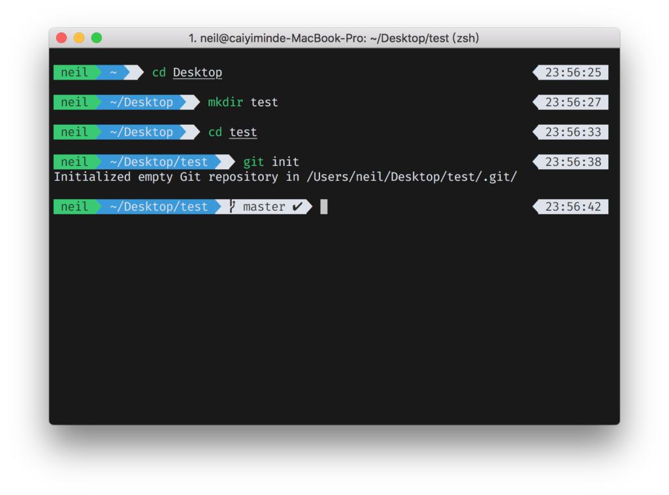This screenshot has height=495, width=669.
Task: Click the 23:56:33 timestamp
Action: point(573,133)
